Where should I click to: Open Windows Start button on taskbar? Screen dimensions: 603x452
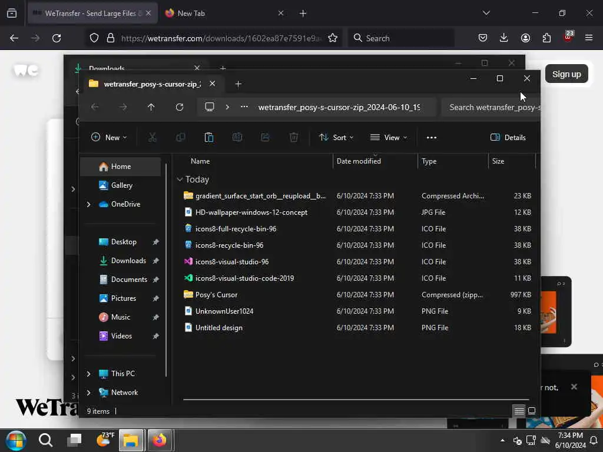16,440
